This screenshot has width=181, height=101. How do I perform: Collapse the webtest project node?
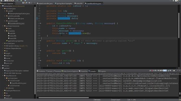click(1, 68)
